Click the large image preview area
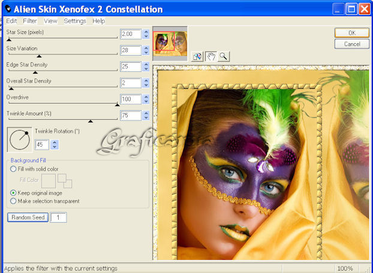 (x=261, y=163)
